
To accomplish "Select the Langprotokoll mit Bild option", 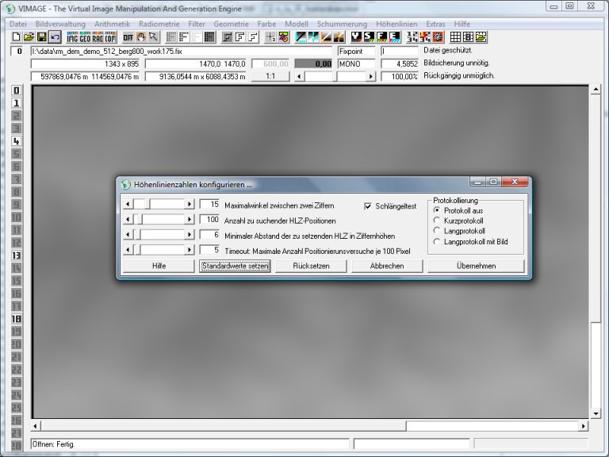I will [437, 240].
